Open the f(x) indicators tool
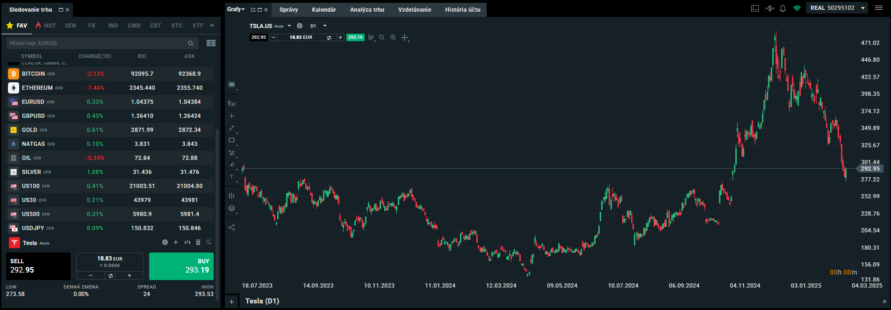The width and height of the screenshot is (891, 310). [231, 103]
